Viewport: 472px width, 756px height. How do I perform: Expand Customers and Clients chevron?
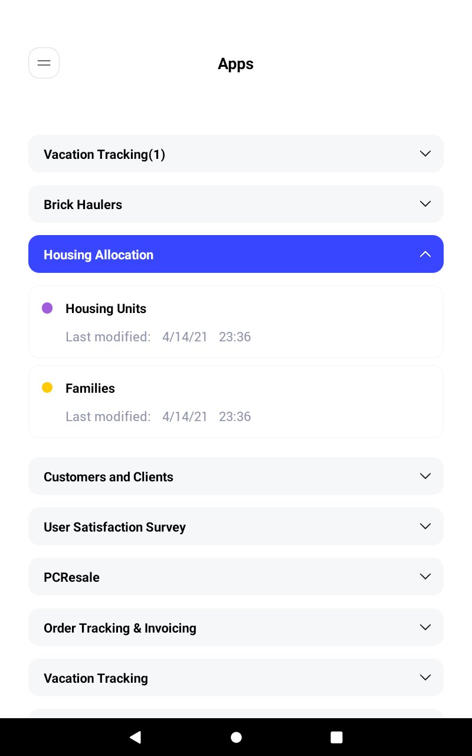pos(425,476)
